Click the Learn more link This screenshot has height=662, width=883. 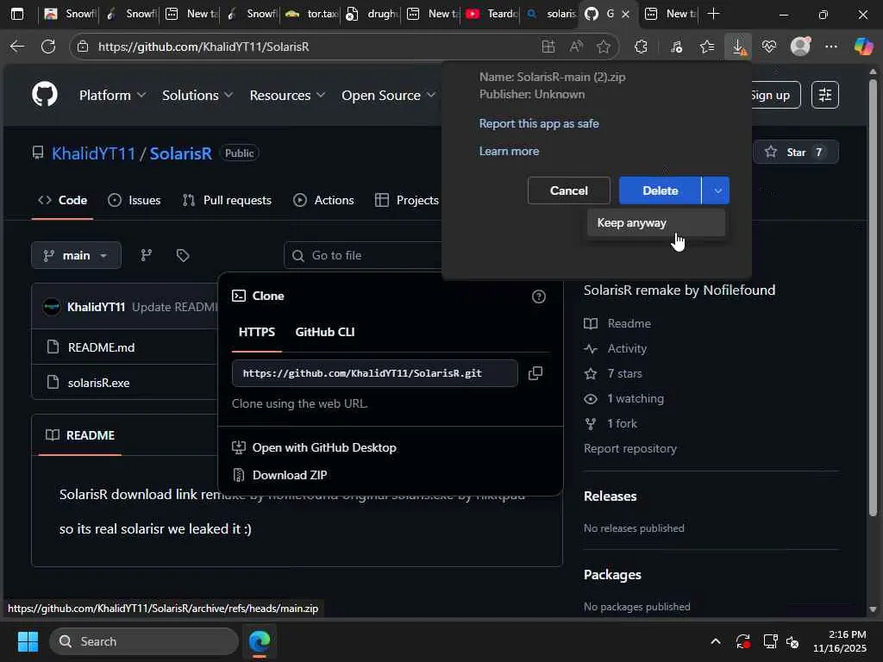point(509,152)
